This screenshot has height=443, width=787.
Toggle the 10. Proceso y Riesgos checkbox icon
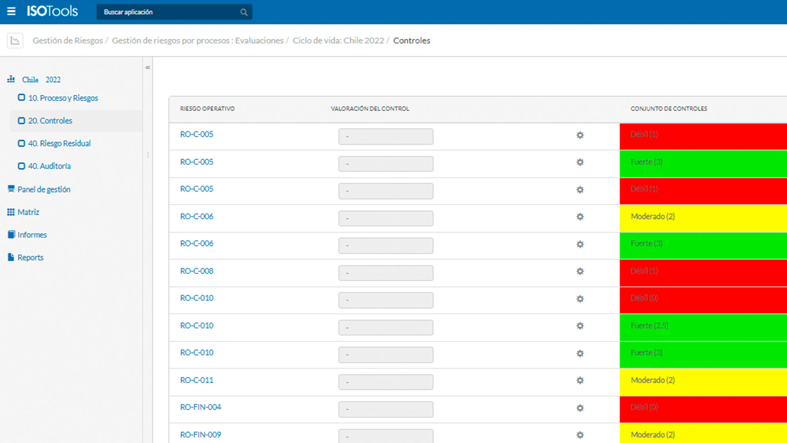pos(21,98)
